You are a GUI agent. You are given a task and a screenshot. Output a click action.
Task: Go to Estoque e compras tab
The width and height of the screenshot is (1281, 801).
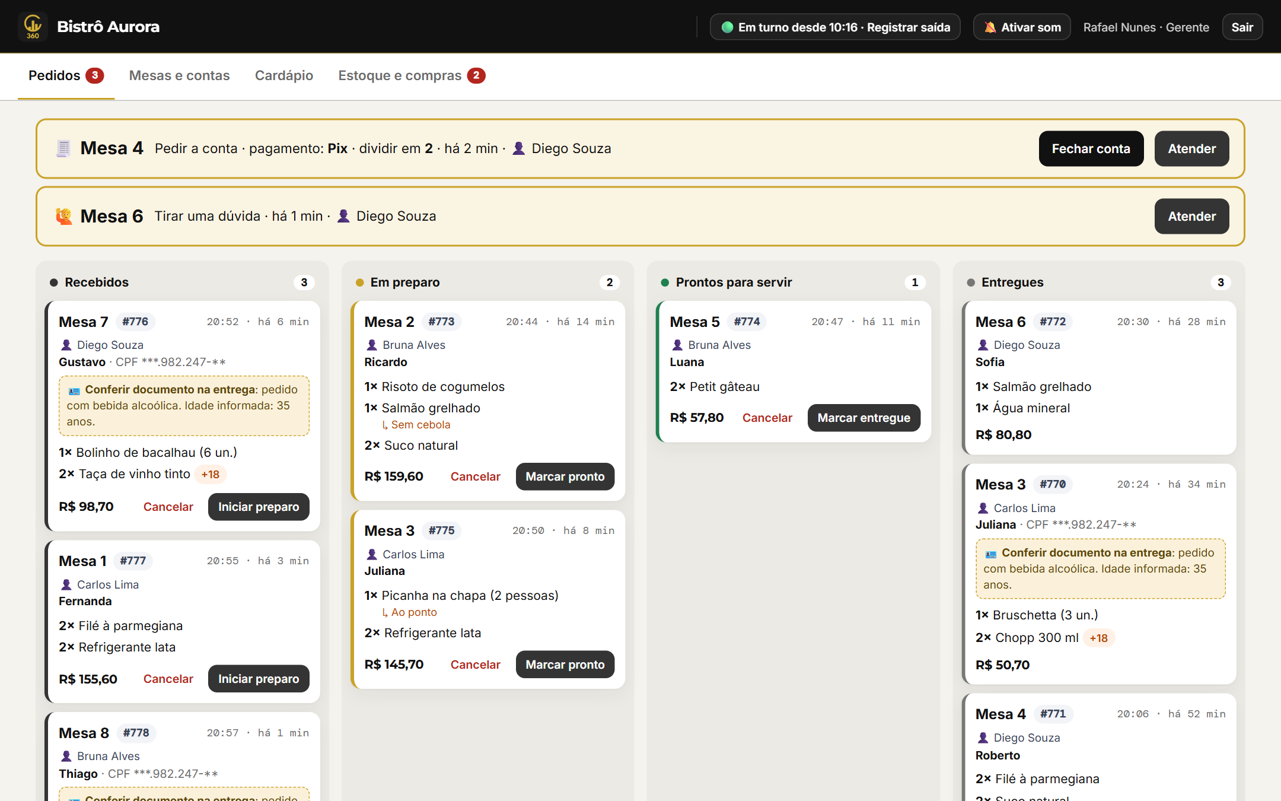[x=412, y=76]
